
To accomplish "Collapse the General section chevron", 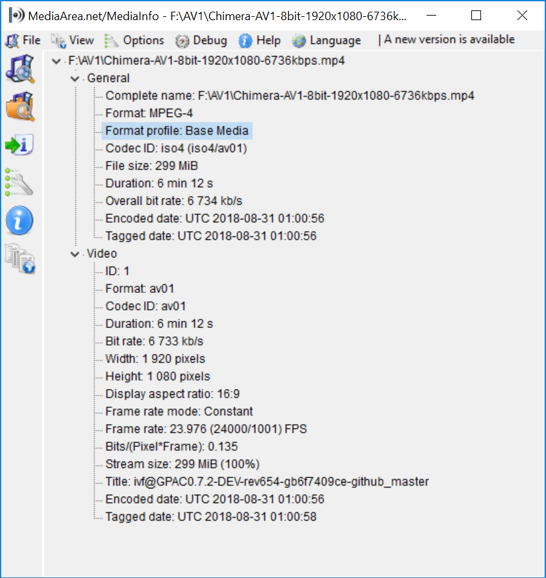I will pyautogui.click(x=75, y=79).
